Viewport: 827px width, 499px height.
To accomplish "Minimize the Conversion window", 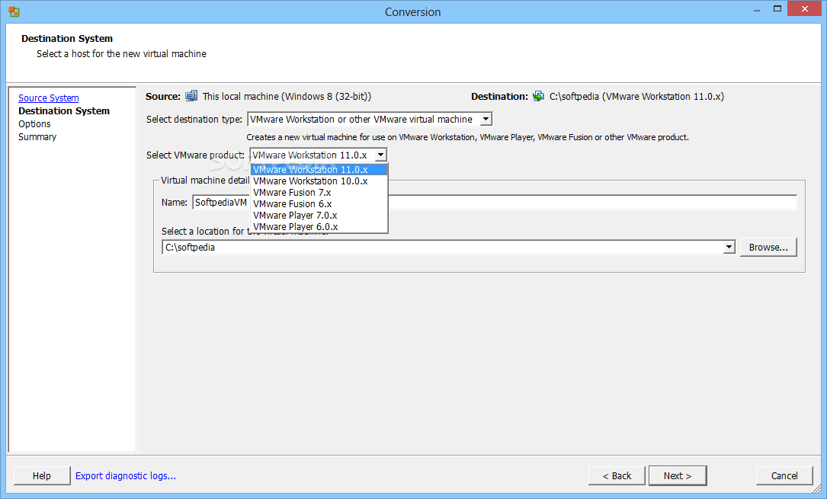I will [757, 9].
